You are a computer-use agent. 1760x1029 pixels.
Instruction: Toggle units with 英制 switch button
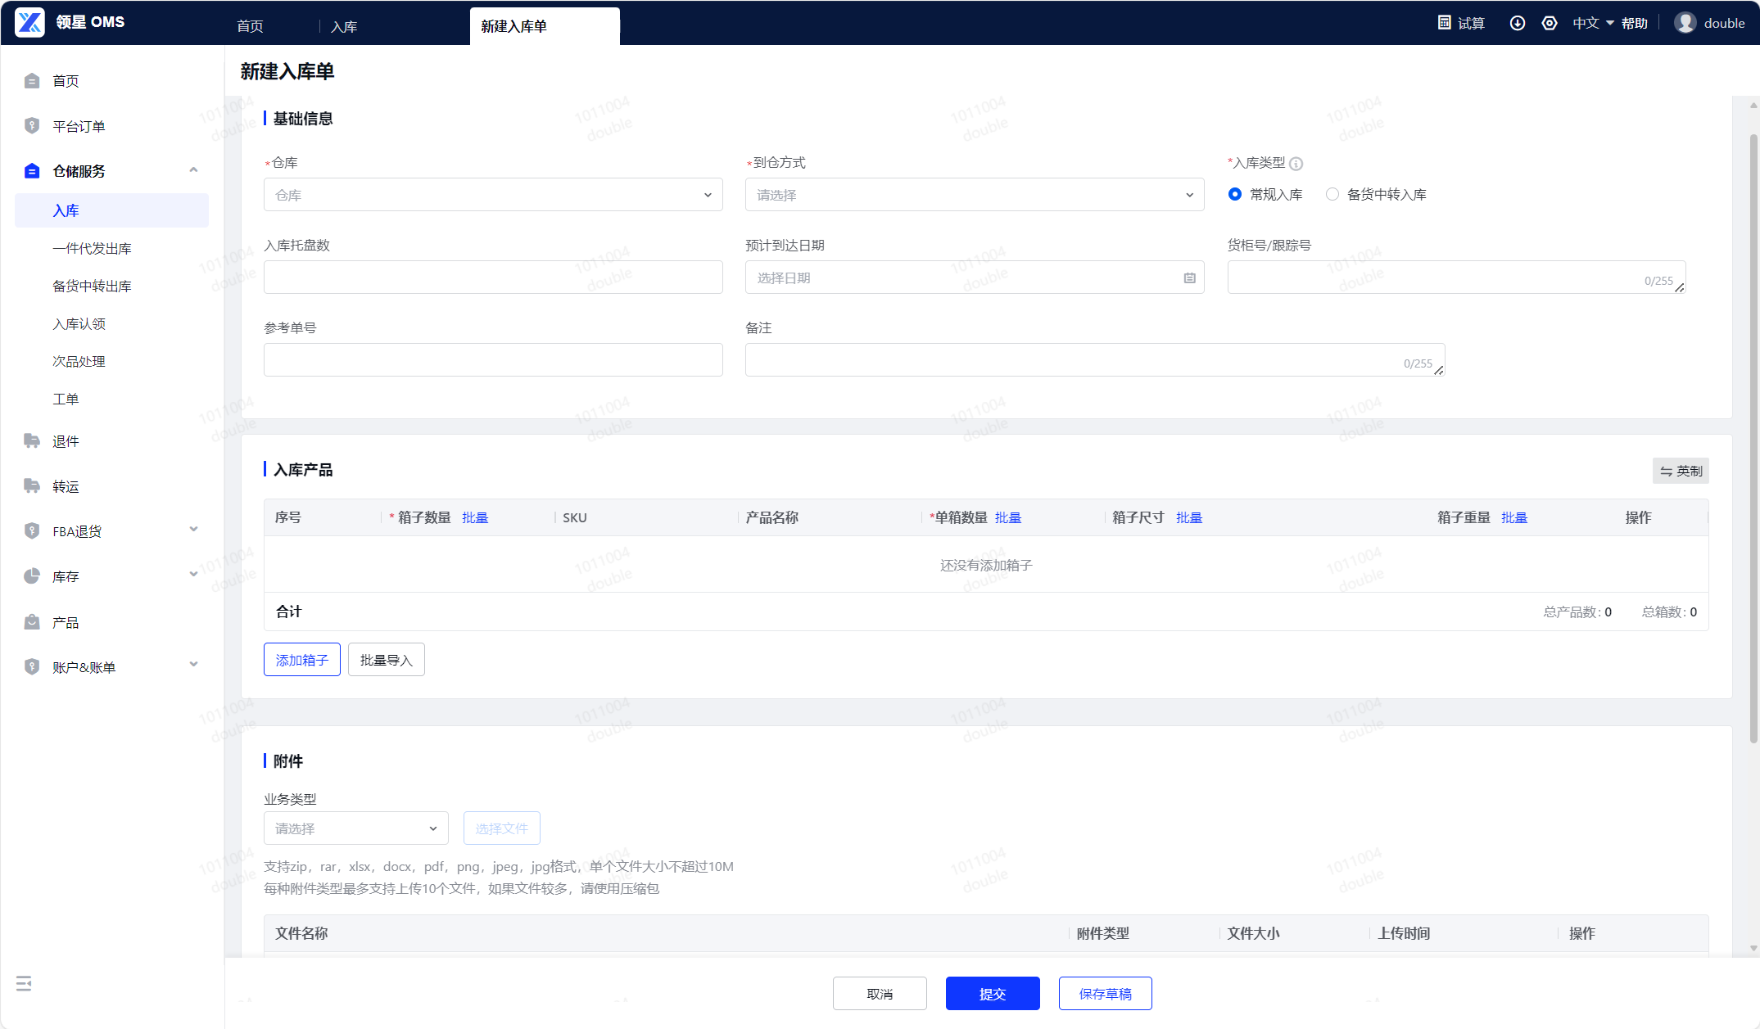point(1681,471)
